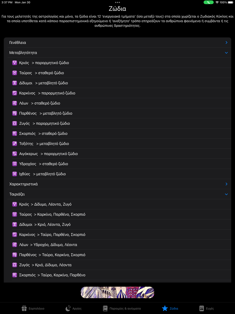Click the Sagittarius arrow icon beside Τοξότης
This screenshot has width=235, height=314.
coord(14,144)
